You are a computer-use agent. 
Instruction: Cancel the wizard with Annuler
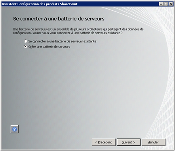(154, 142)
